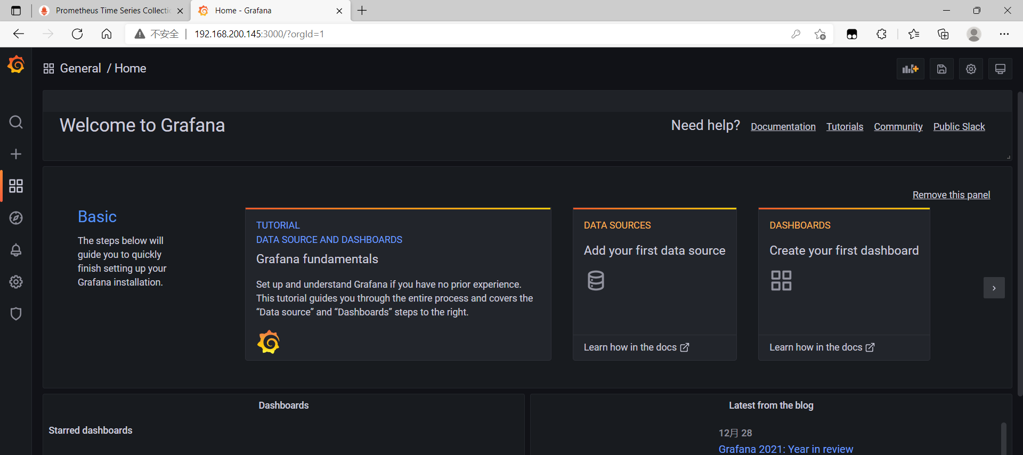Open the browser Settings and more menu
The width and height of the screenshot is (1023, 455).
point(1004,34)
